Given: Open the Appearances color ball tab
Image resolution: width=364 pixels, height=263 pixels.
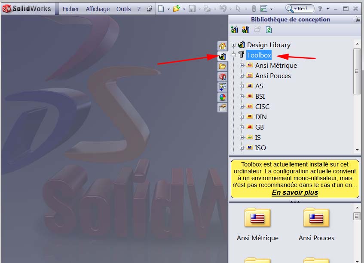Looking at the screenshot, I should (222, 97).
